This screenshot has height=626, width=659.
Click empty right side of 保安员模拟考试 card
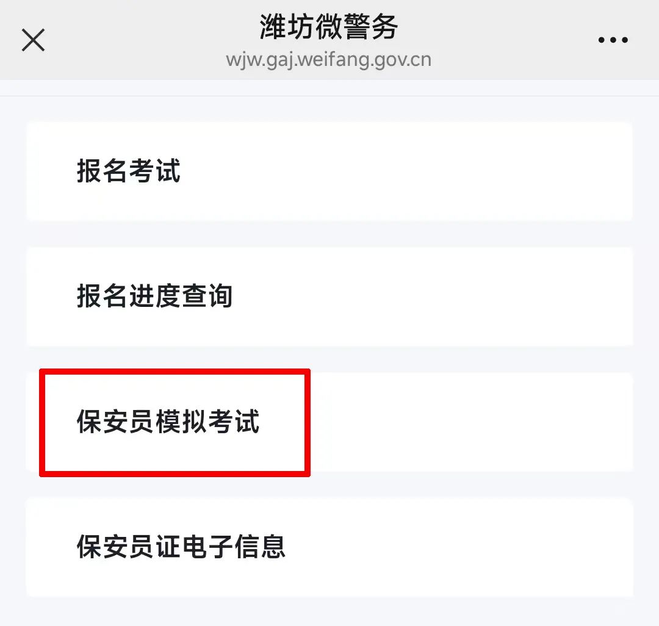[x=470, y=422]
